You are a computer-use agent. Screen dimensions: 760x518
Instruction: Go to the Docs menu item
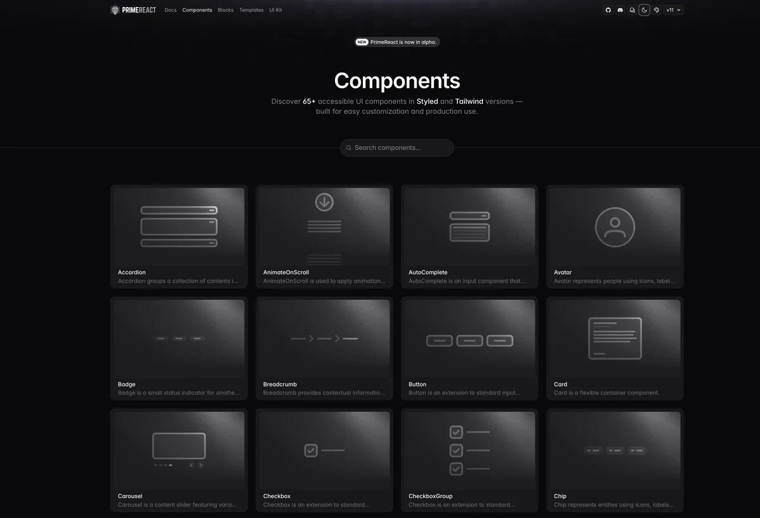[170, 10]
